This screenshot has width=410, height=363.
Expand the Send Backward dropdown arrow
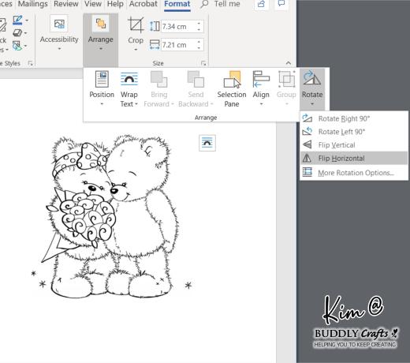[x=211, y=104]
